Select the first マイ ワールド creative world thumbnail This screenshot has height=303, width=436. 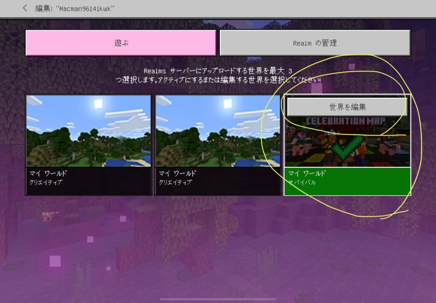89,131
